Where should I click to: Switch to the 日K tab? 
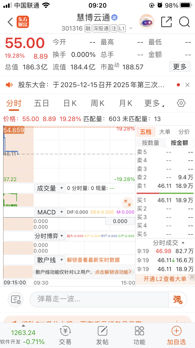tap(70, 103)
